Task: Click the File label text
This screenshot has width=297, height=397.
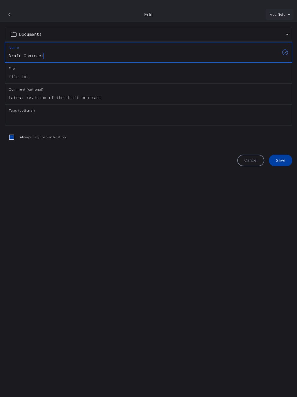Action: coord(12,69)
